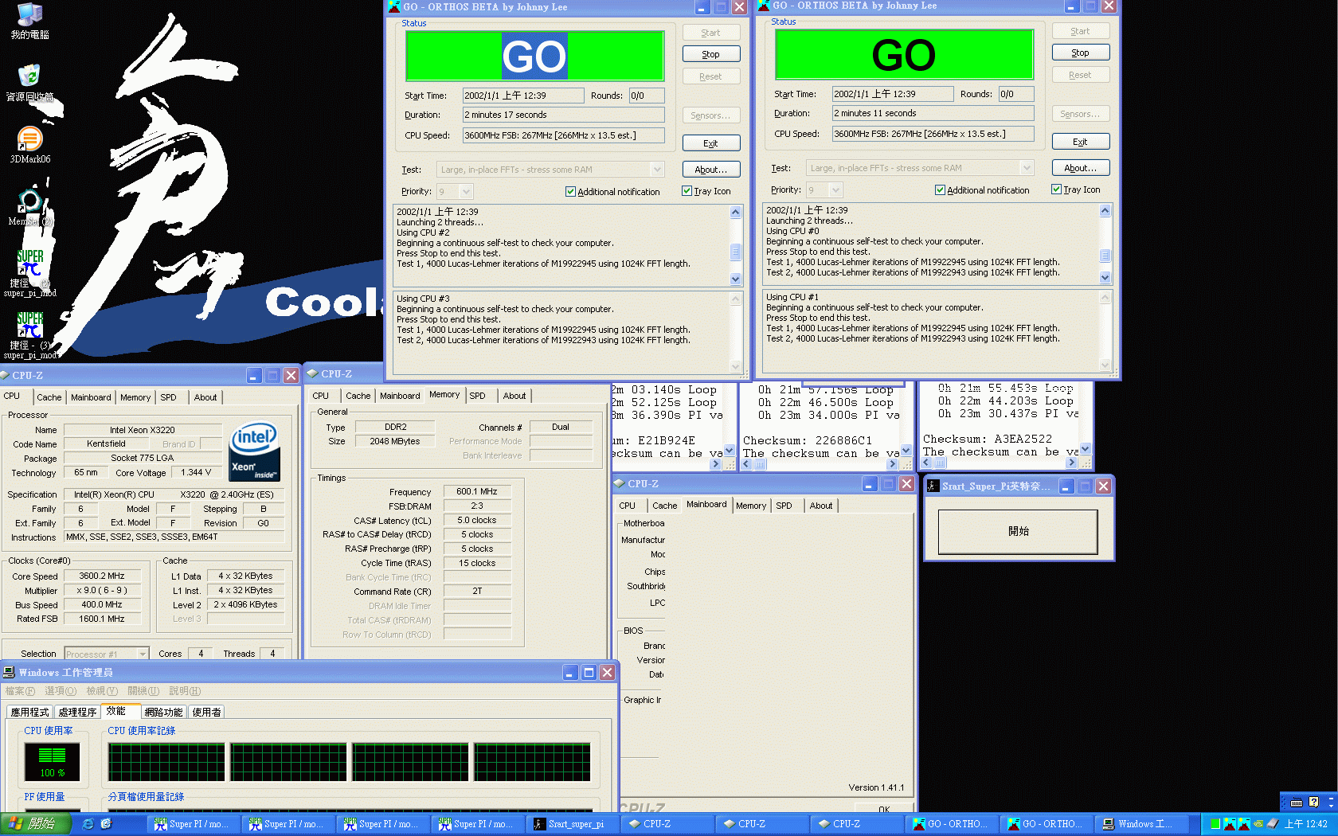Screen dimensions: 1338x836
Task: Open the 網路功能 tab in Task Manager
Action: (x=163, y=712)
